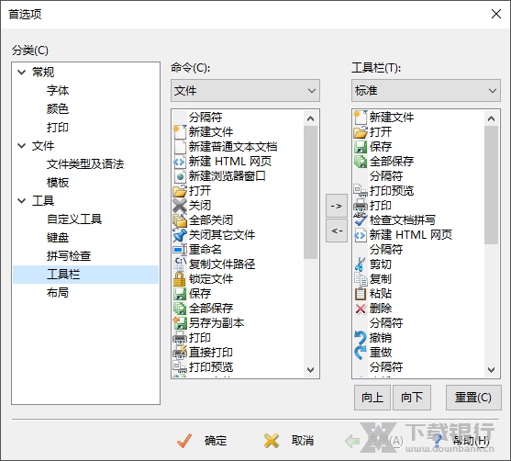511x461 pixels.
Task: Open the 工具栏 dropdown showing 标准
Action: pos(426,90)
